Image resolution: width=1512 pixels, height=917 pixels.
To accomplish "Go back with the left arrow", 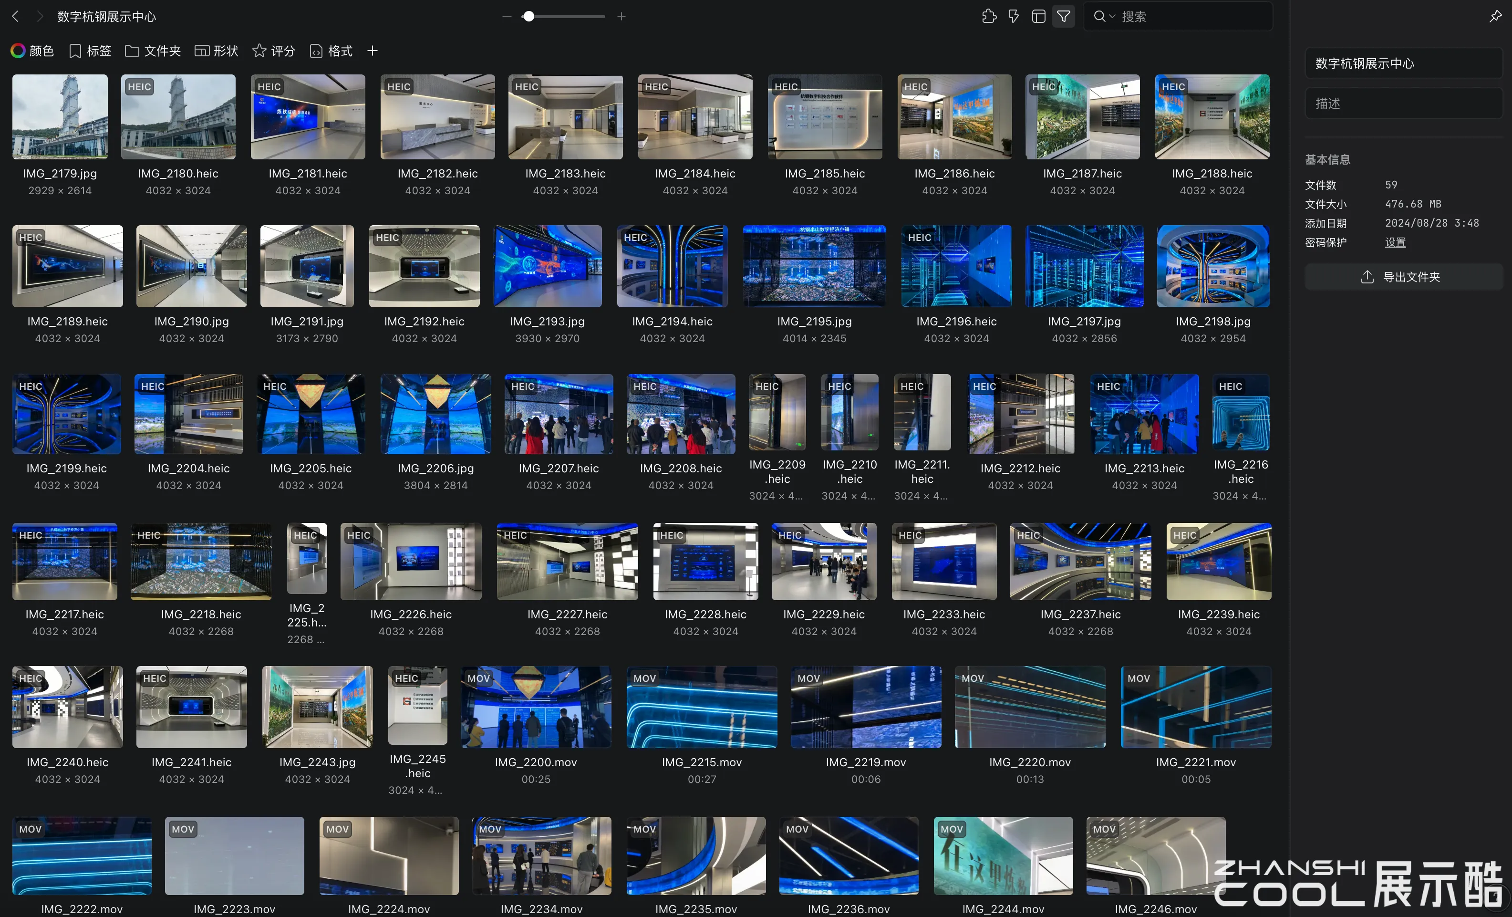I will pos(16,17).
